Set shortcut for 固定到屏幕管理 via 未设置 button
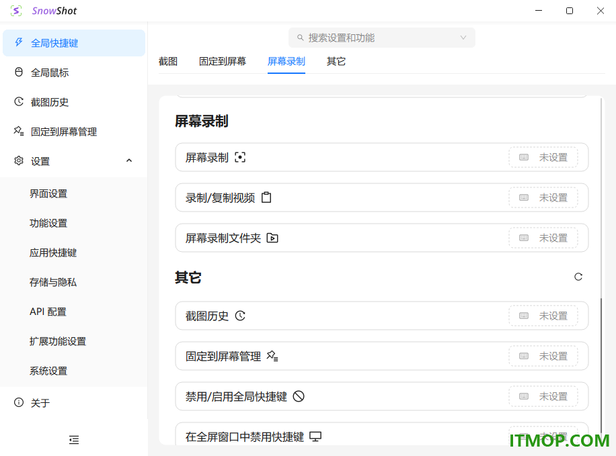This screenshot has height=456, width=616. [x=543, y=356]
